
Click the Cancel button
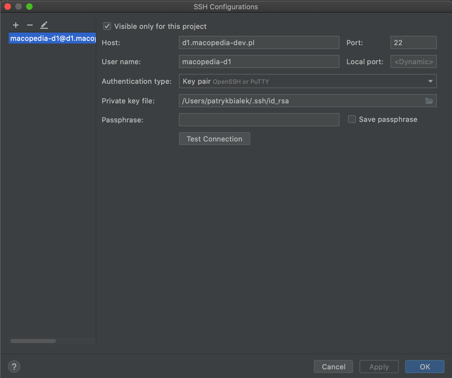tap(333, 367)
